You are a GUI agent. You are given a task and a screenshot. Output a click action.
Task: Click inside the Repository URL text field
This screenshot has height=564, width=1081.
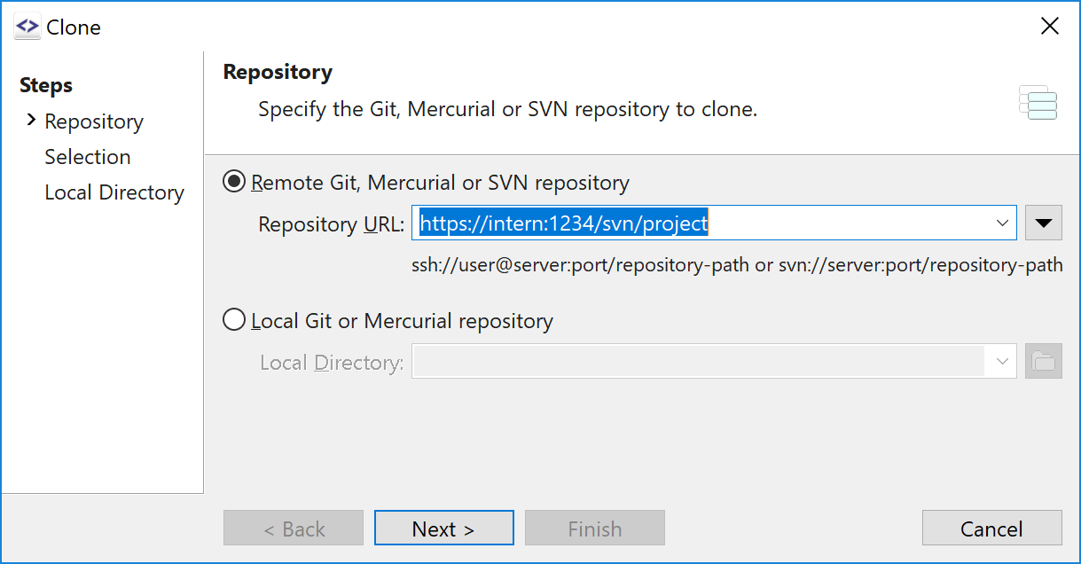701,223
